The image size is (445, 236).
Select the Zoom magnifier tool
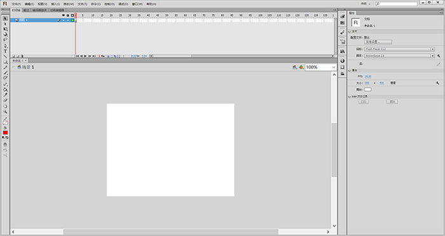click(x=5, y=112)
